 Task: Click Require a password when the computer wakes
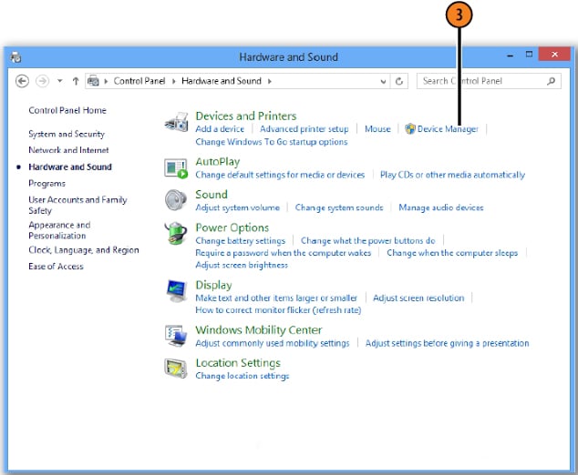[x=284, y=253]
